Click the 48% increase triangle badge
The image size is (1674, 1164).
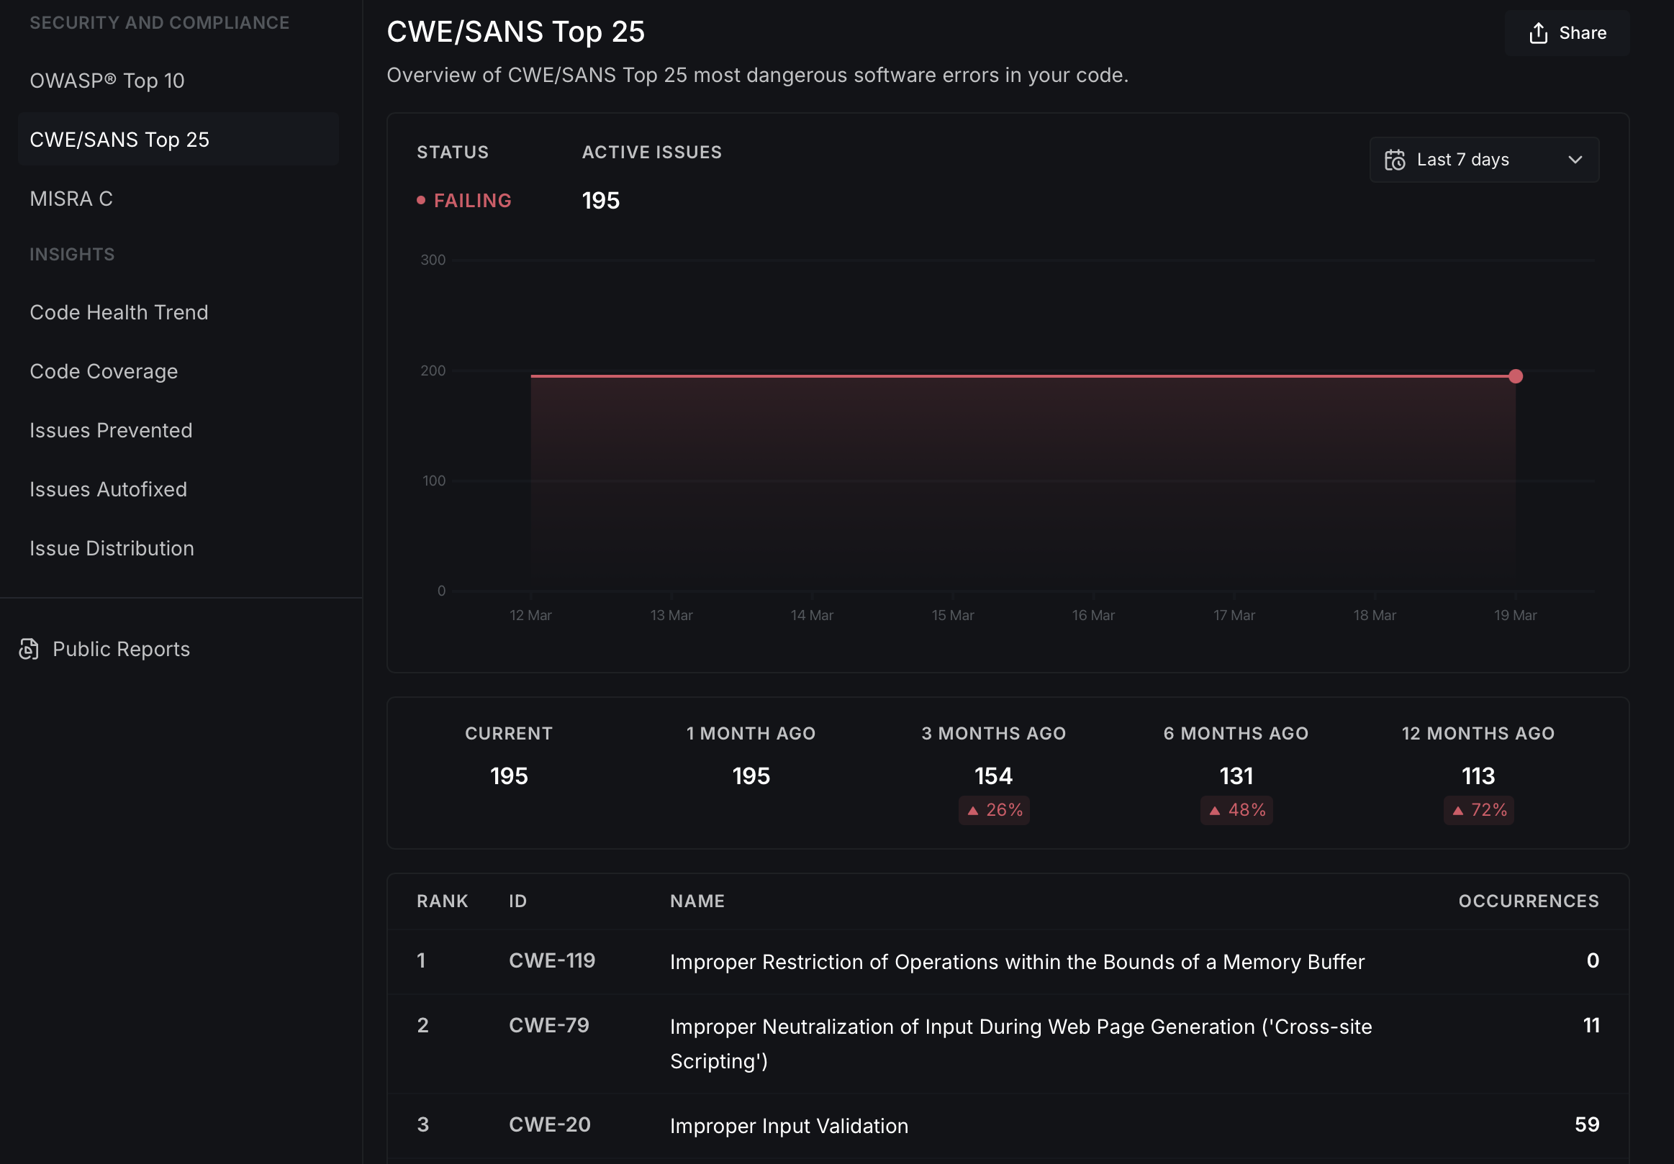1236,810
